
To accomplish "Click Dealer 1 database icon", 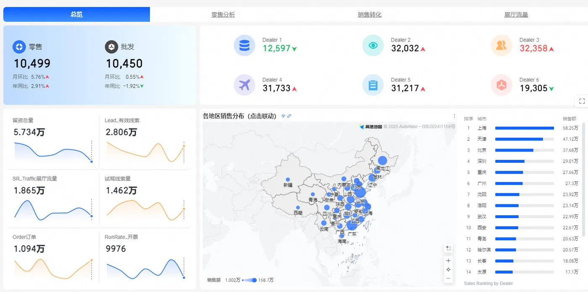I will click(244, 45).
